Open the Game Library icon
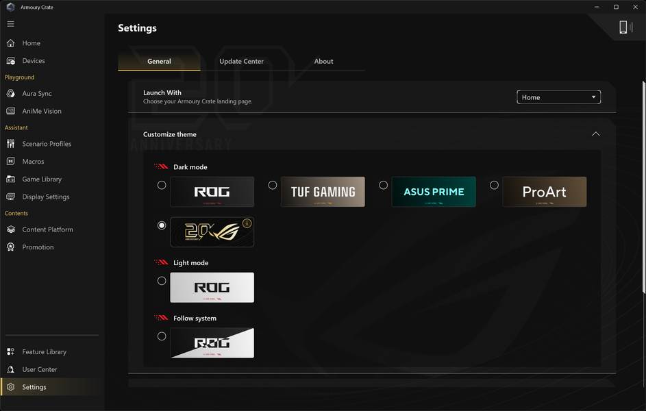Screen dimensions: 646x411 tap(11, 179)
